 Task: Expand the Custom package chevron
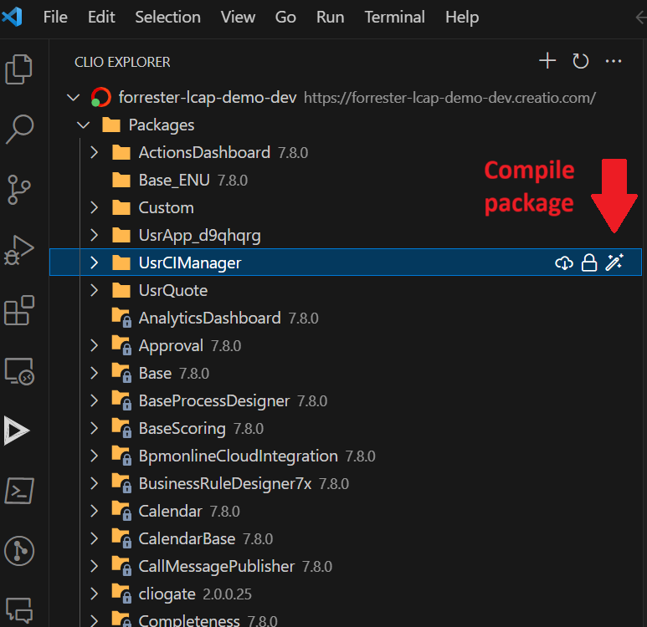[x=94, y=207]
